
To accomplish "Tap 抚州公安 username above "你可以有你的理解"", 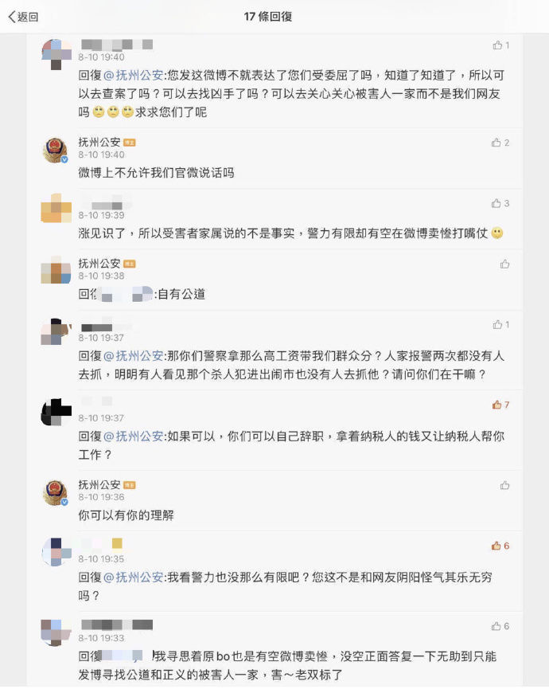I will coord(99,484).
